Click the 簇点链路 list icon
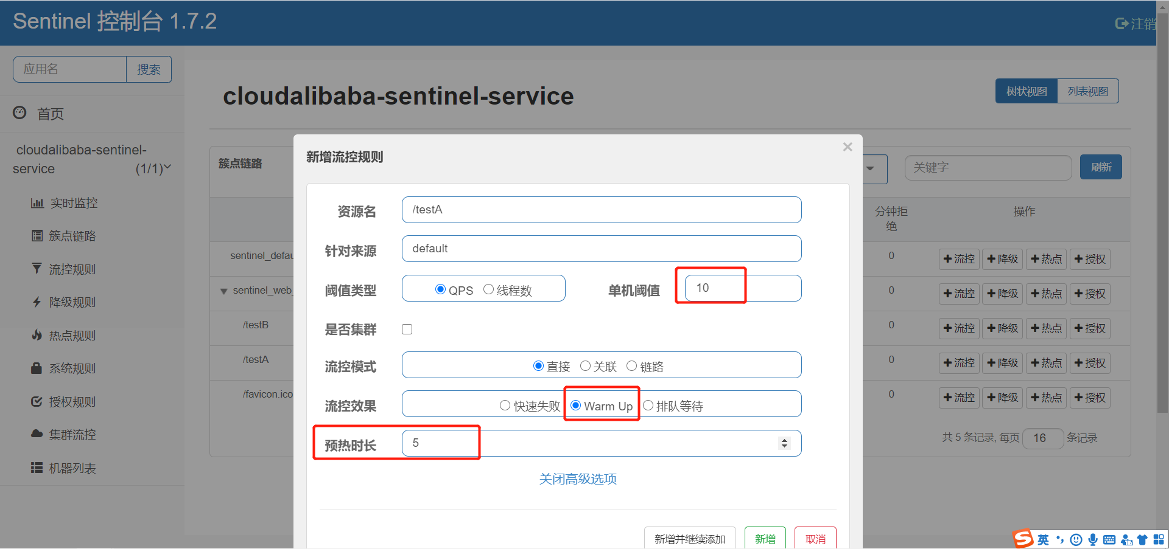The height and width of the screenshot is (549, 1169). point(37,236)
